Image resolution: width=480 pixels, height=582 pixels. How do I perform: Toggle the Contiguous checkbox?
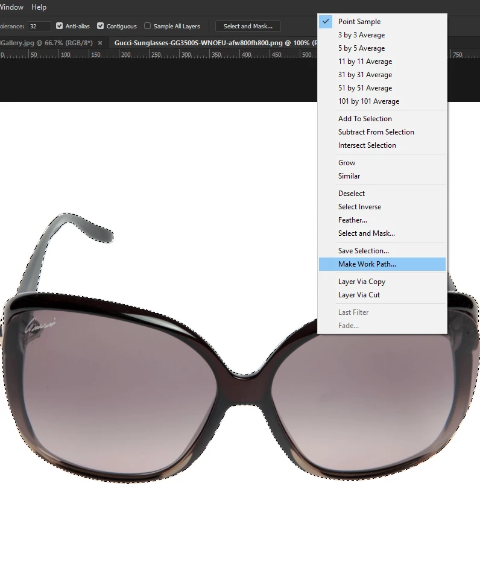(x=100, y=26)
